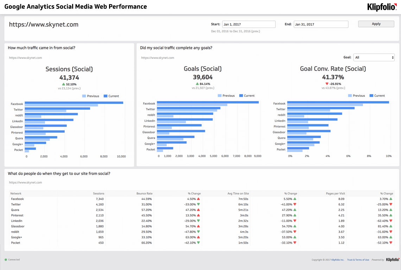
Task: Click red arrow beside Facebook bounce rate change
Action: (198, 199)
